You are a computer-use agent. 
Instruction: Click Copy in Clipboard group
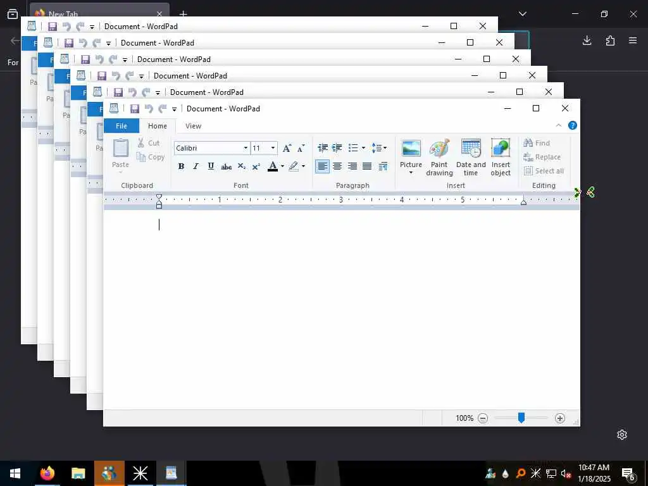[x=151, y=157]
